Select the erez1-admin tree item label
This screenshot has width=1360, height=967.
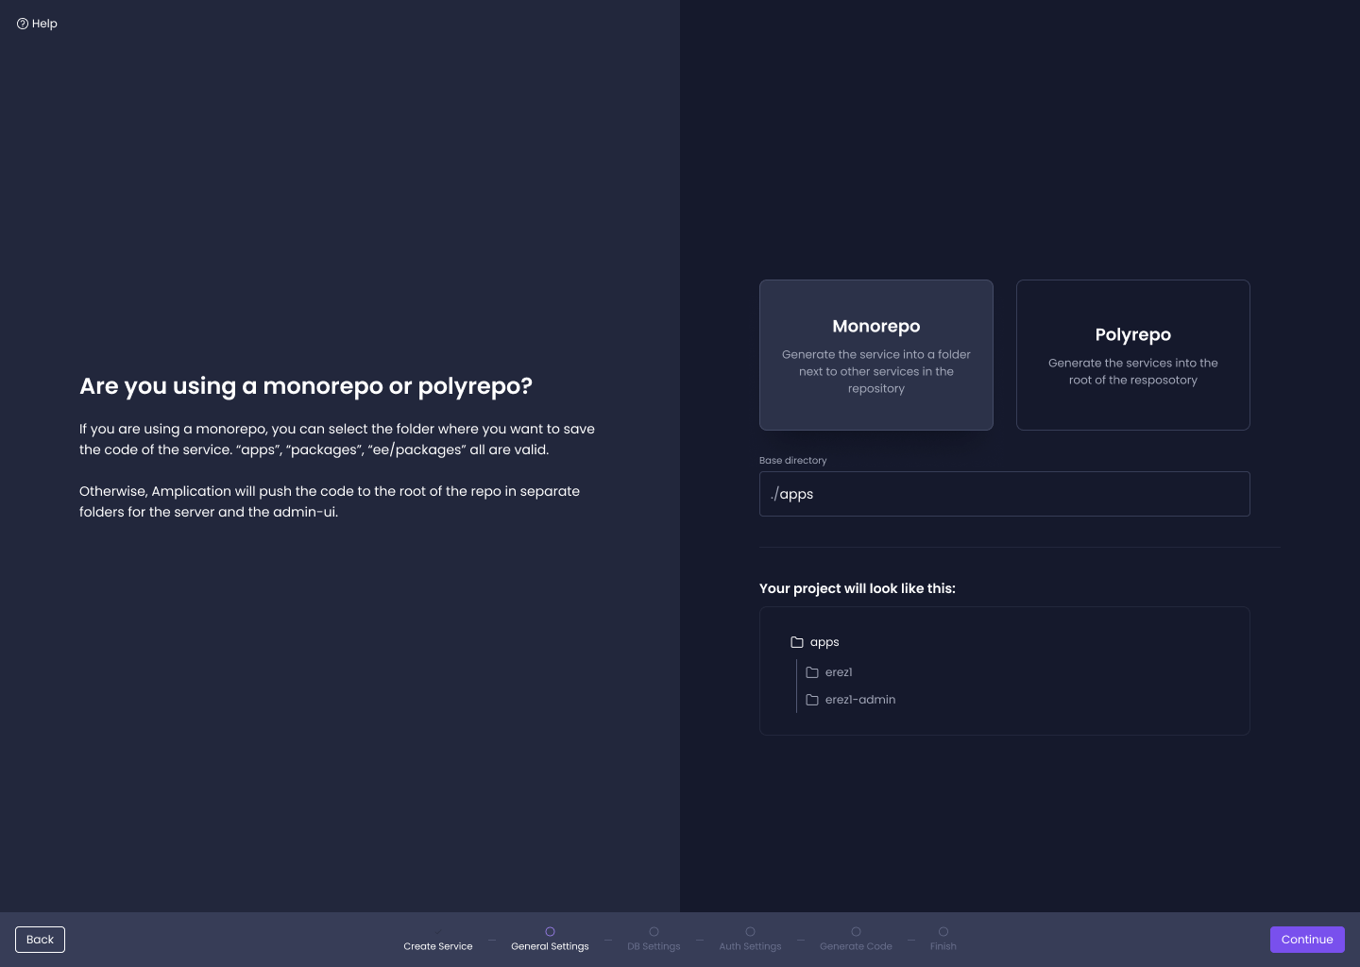coord(860,700)
